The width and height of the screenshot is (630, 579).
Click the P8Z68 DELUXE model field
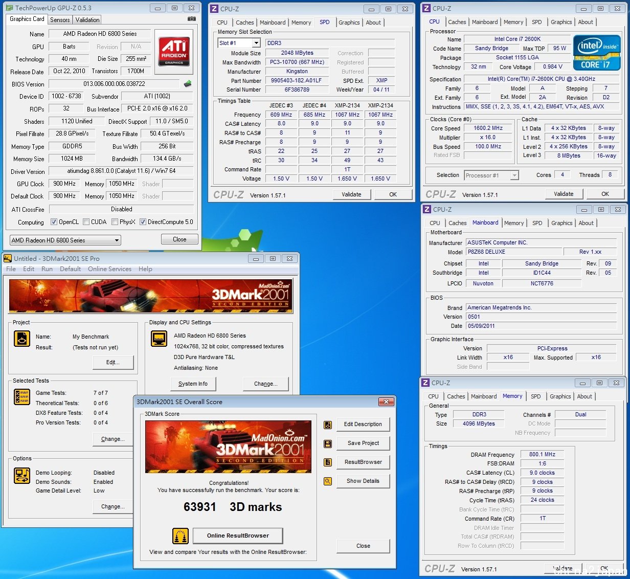[514, 252]
